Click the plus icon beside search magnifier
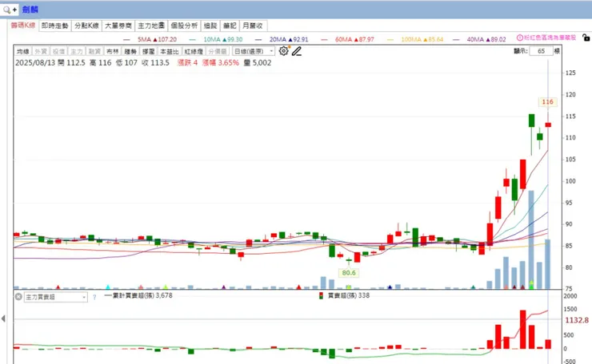592x364 pixels. coord(14,10)
